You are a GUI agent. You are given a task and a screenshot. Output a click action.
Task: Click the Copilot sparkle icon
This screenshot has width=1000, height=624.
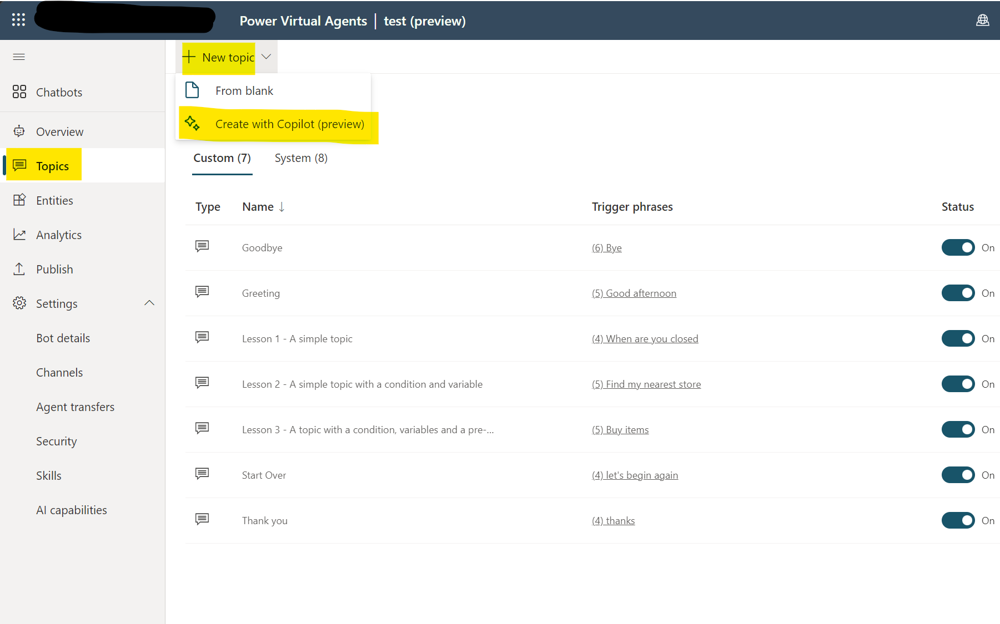click(192, 123)
